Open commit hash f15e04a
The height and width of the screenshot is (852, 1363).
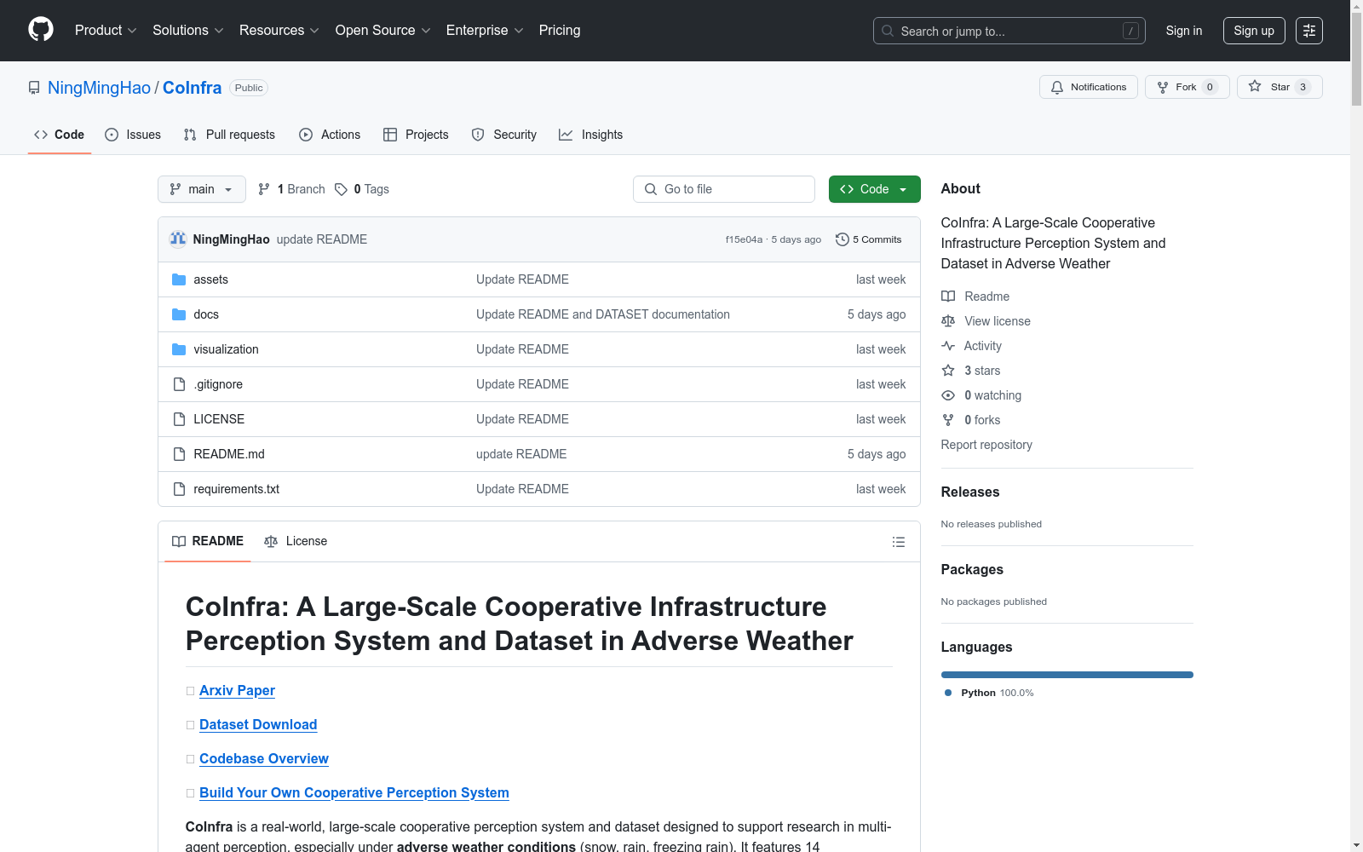744,239
